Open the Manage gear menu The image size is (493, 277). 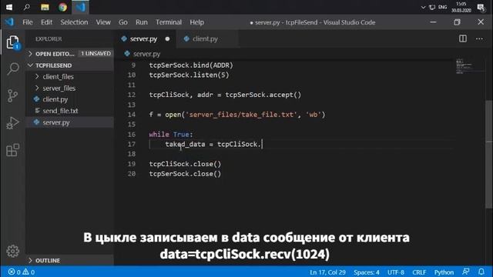pyautogui.click(x=12, y=251)
